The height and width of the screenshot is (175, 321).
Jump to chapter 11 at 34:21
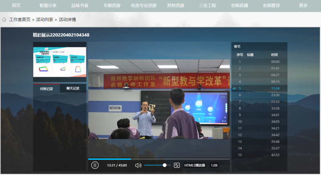(x=259, y=128)
